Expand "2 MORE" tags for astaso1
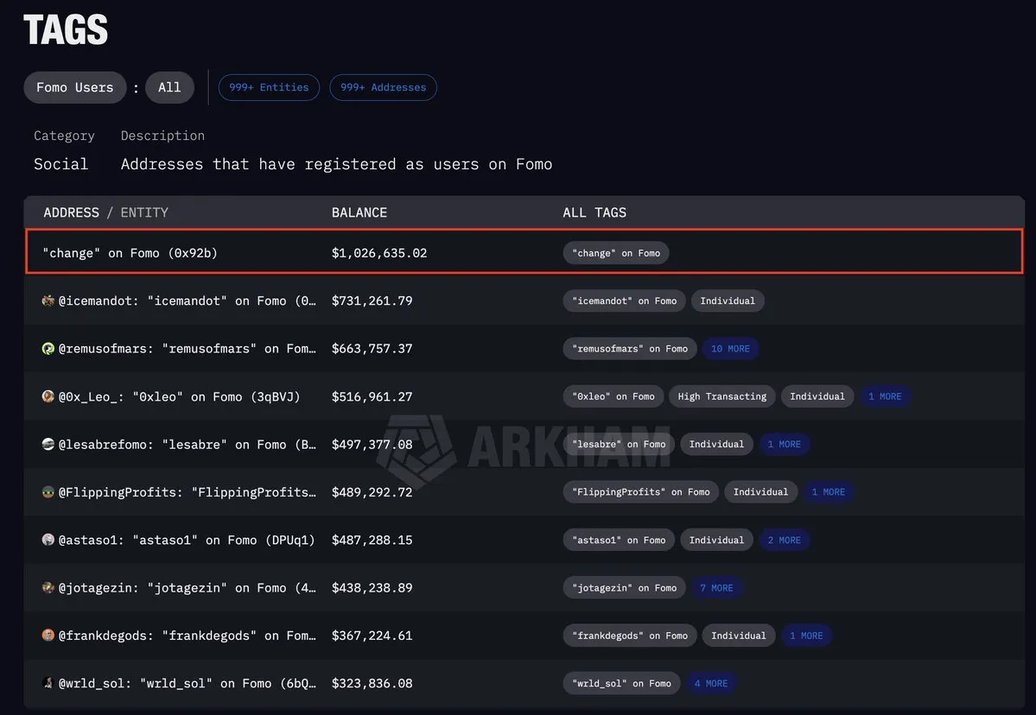This screenshot has width=1036, height=715. coord(784,540)
